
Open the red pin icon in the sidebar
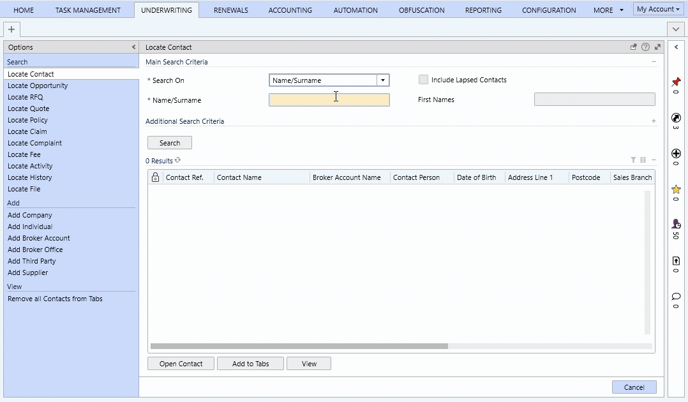(x=676, y=82)
